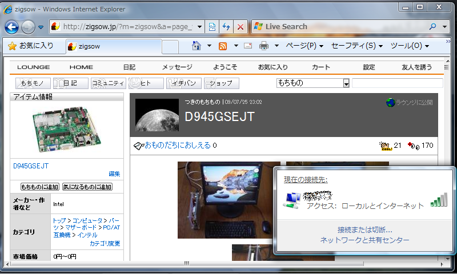457x274 pixels.
Task: Open ネットワークと共有センター link
Action: coord(365,240)
